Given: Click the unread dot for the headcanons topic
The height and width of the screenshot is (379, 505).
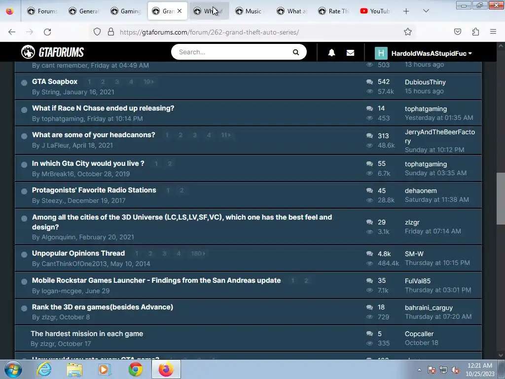Looking at the screenshot, I should (x=24, y=136).
